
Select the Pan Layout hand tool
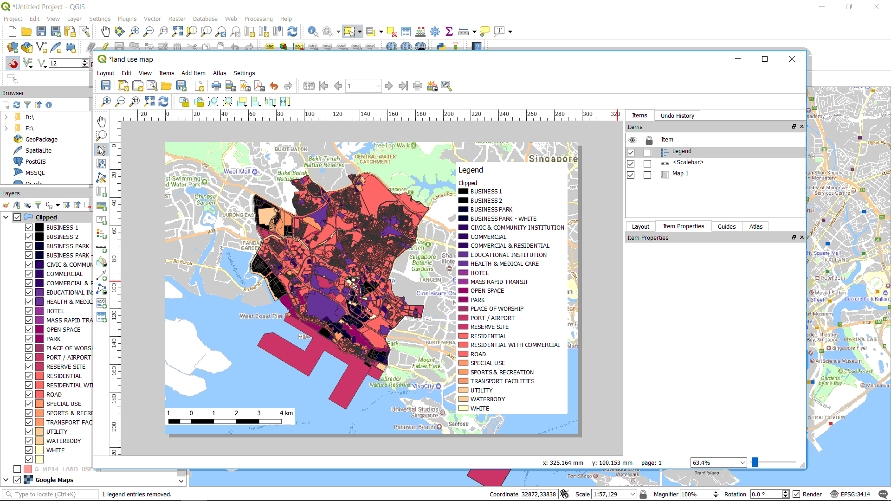point(101,122)
